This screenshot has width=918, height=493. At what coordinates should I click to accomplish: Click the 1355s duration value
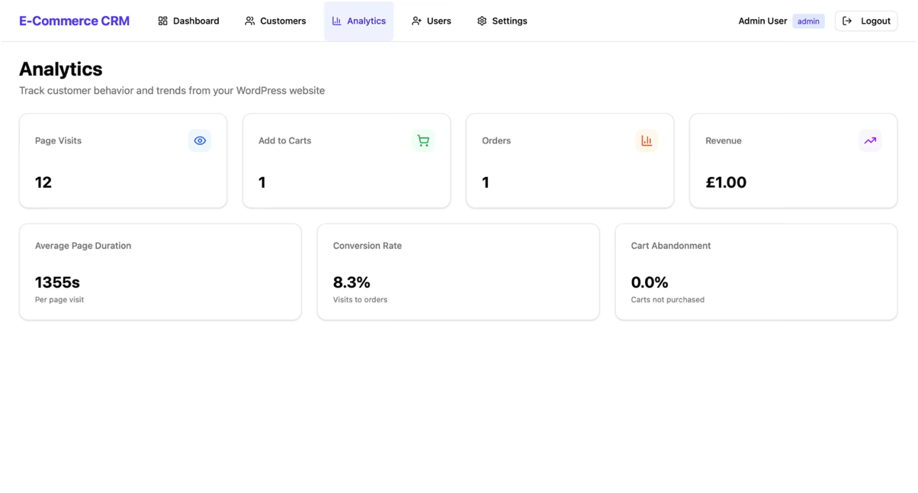[57, 282]
